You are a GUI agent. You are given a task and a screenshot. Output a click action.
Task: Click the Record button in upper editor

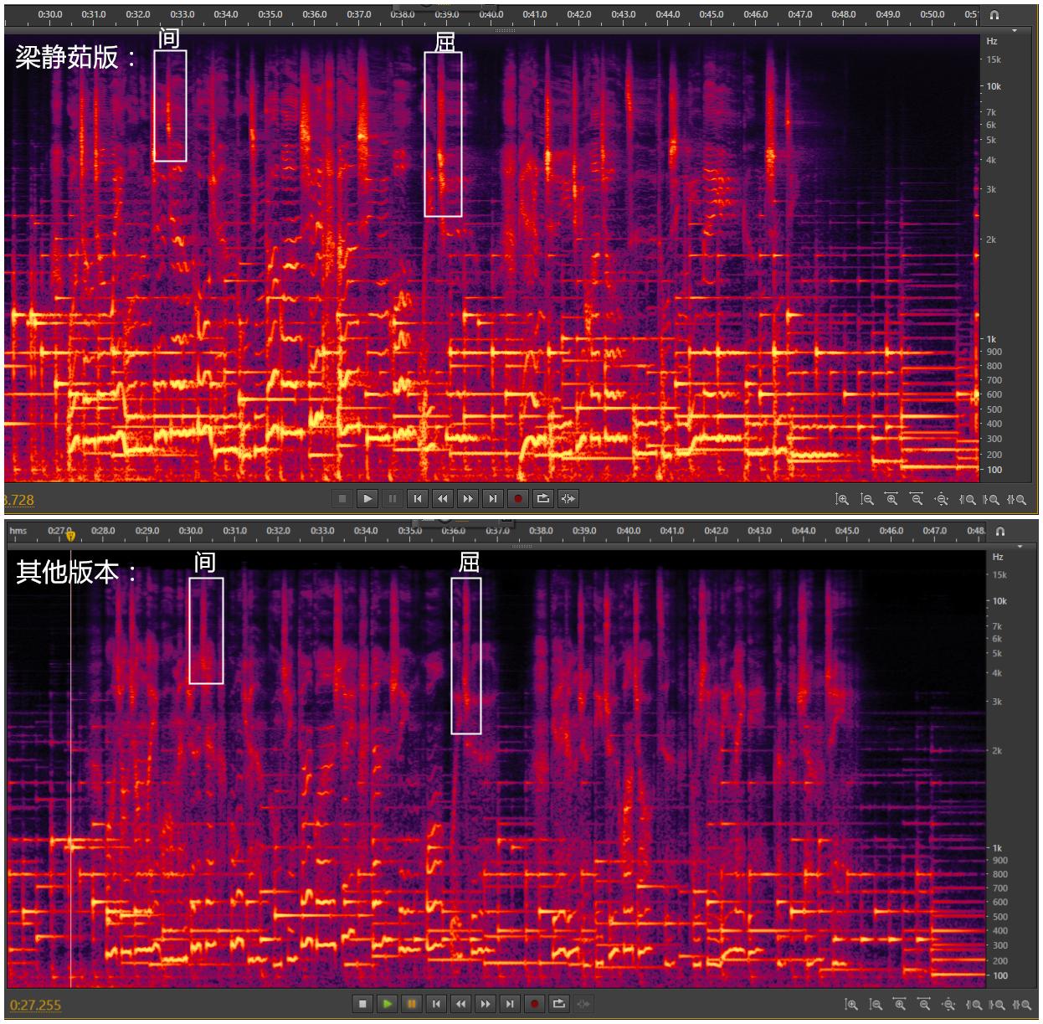click(x=518, y=499)
